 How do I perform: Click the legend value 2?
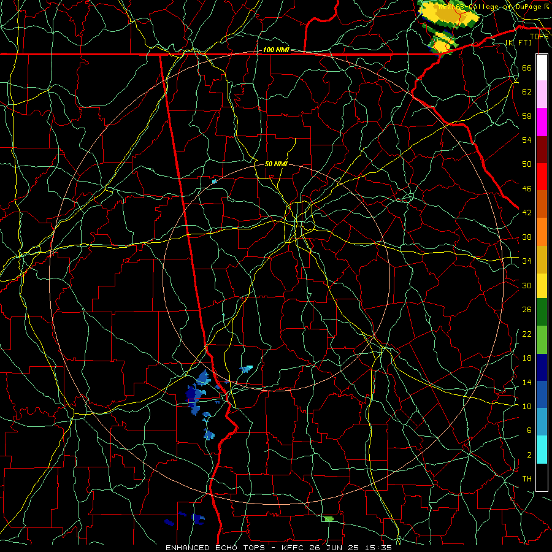coord(529,455)
